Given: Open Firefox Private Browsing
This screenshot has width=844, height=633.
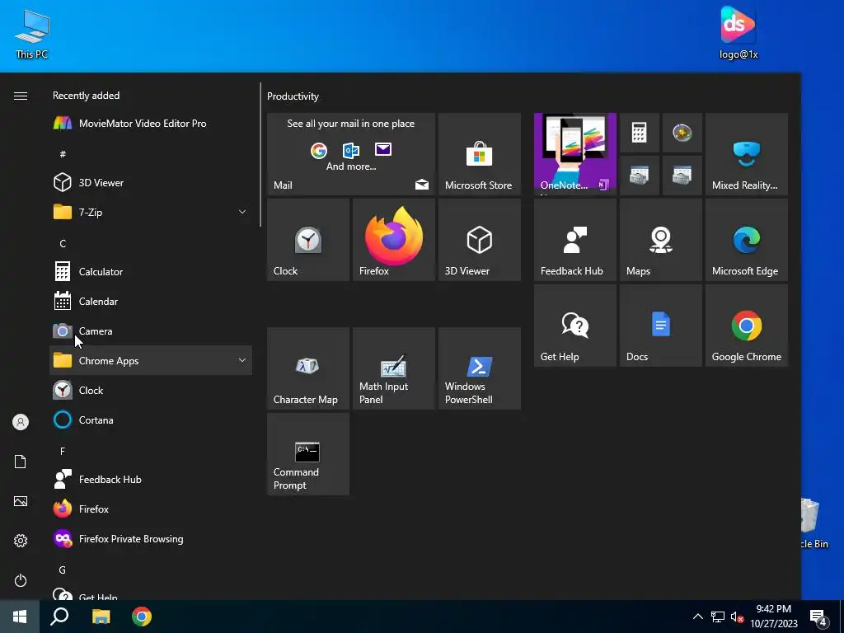Looking at the screenshot, I should pyautogui.click(x=151, y=539).
